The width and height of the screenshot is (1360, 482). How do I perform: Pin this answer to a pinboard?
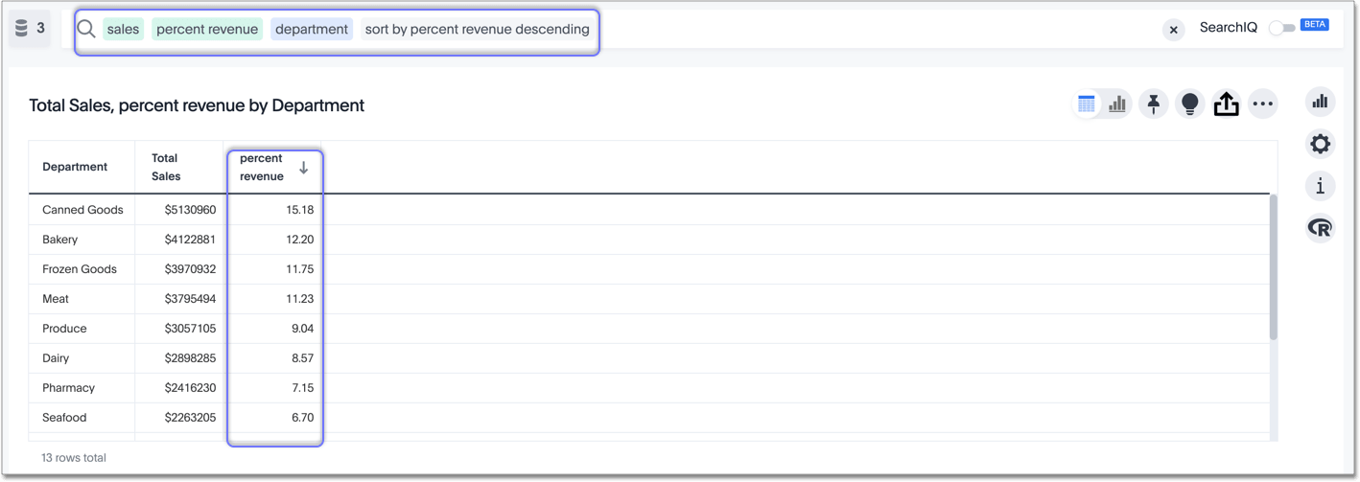click(x=1153, y=104)
